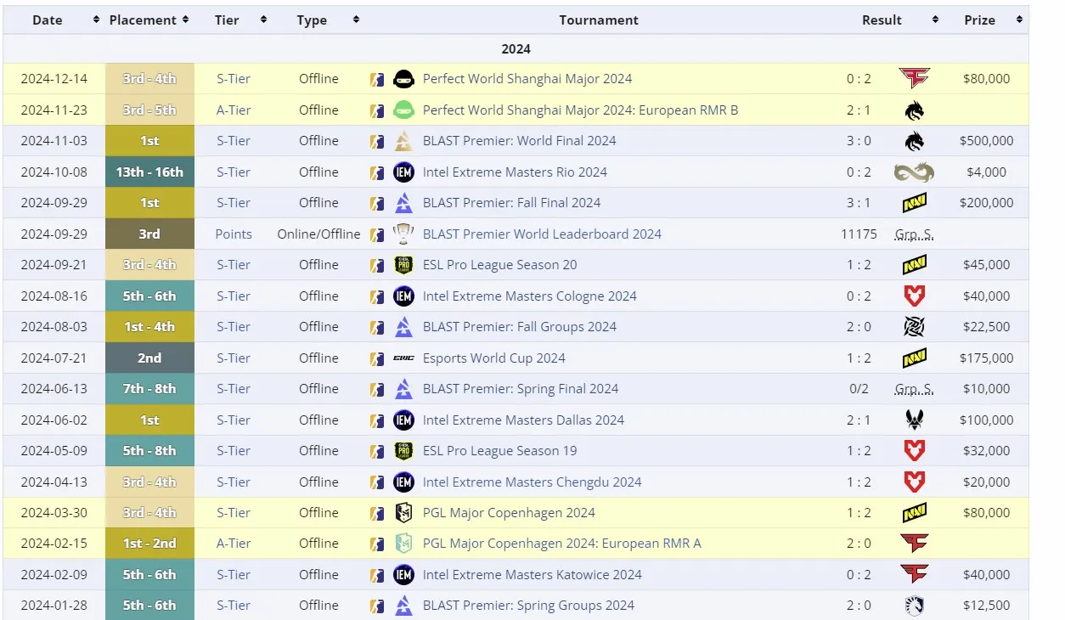1065x620 pixels.
Task: Click A-Tier link in European RMR B row
Action: [x=233, y=110]
